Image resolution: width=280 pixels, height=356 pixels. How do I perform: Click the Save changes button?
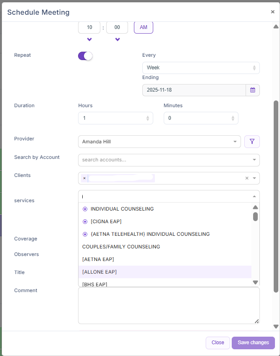pos(253,343)
